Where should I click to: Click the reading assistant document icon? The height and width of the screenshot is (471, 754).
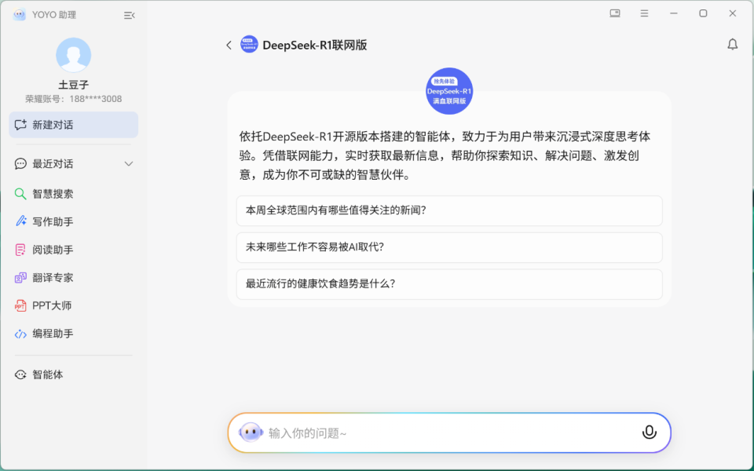click(x=20, y=250)
